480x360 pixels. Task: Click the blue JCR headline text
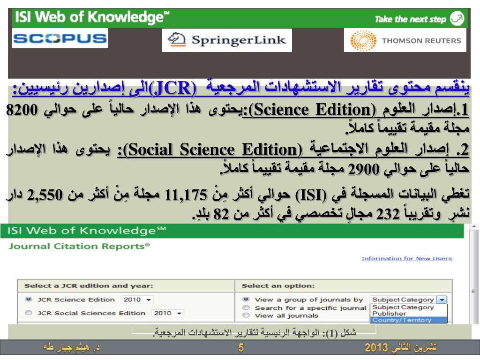click(x=240, y=88)
